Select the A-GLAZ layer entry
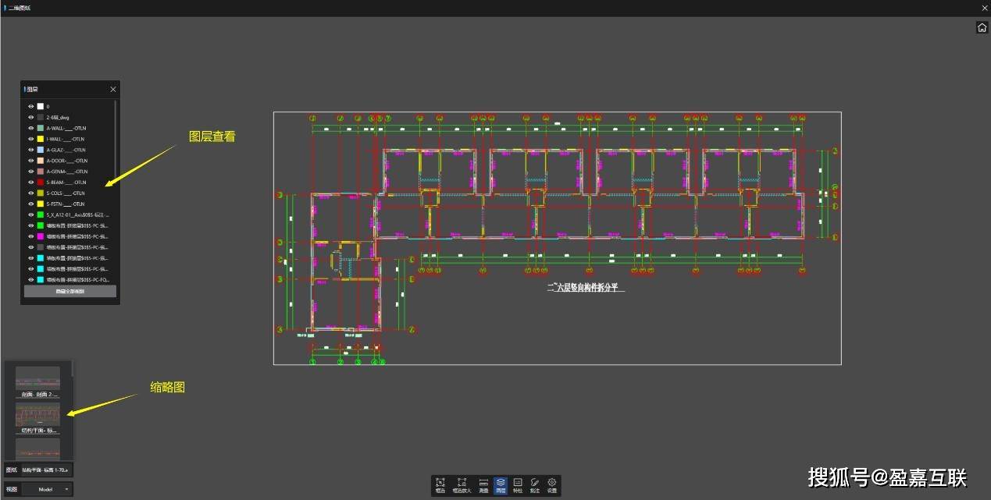 pos(66,150)
